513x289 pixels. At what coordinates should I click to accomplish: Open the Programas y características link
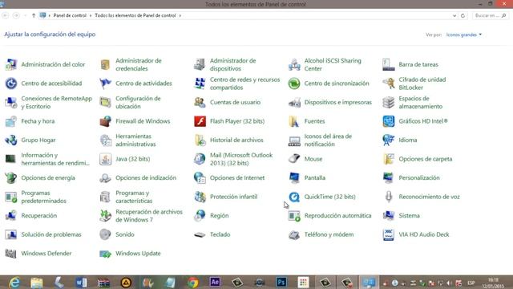click(134, 197)
